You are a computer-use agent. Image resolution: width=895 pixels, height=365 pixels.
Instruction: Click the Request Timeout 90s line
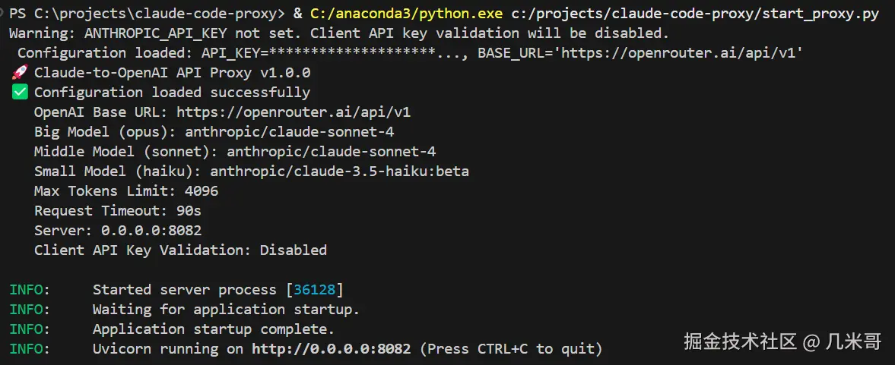pos(118,211)
